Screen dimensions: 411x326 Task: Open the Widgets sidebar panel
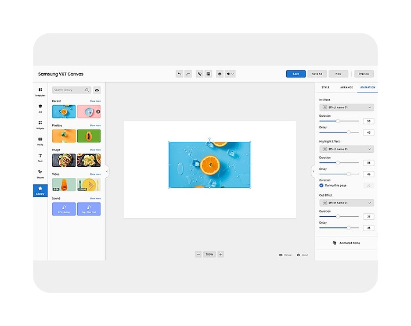(x=40, y=124)
